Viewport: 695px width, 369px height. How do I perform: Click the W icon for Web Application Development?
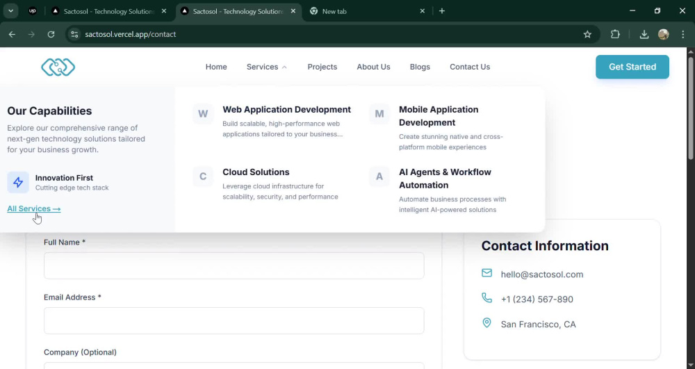(203, 114)
